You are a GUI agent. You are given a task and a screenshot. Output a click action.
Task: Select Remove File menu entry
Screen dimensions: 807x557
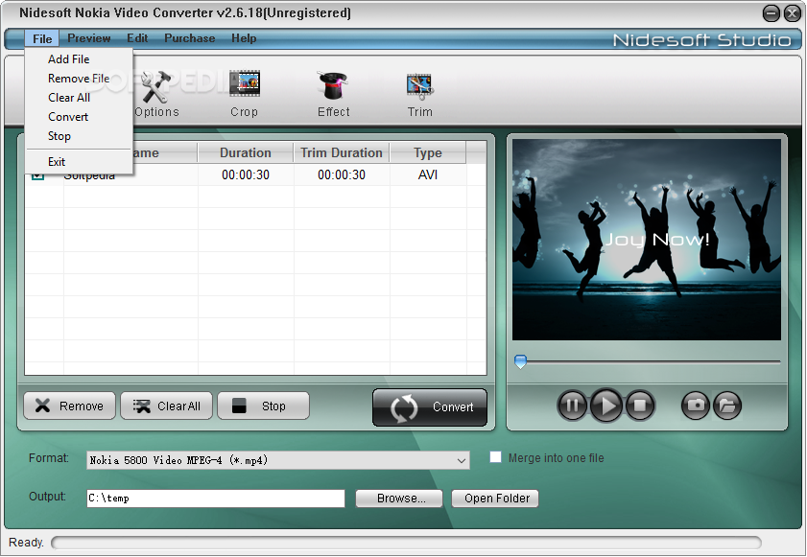pos(79,79)
